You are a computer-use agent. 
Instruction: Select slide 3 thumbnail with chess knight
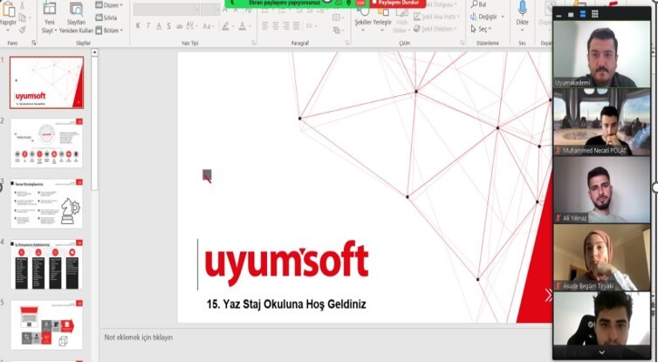point(46,203)
